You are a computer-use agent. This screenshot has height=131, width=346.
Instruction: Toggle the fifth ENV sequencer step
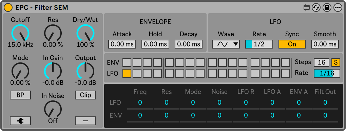click(x=170, y=62)
